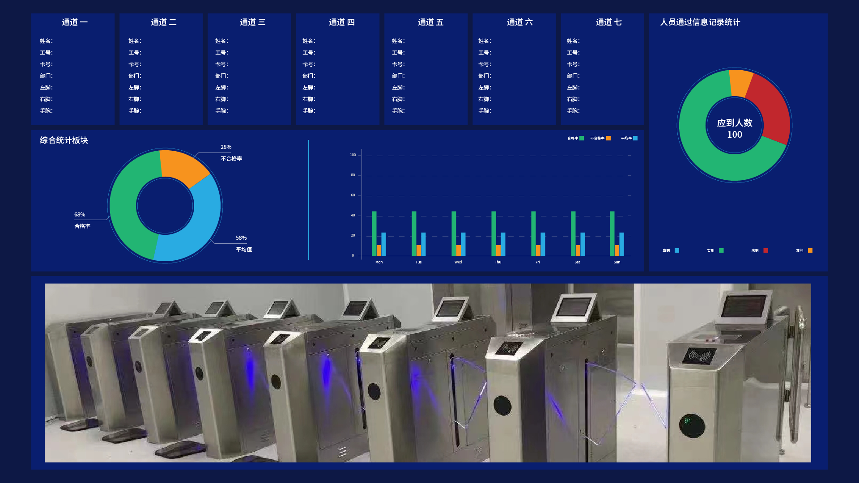
Task: Click the red 未到 legend swatch
Action: point(765,250)
